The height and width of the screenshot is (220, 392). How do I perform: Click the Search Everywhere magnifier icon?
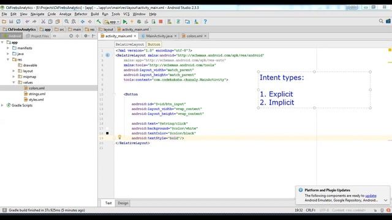coord(381,21)
